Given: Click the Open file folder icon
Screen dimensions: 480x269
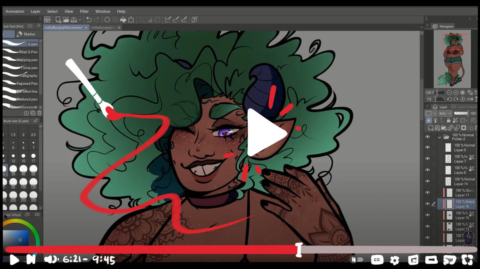Looking at the screenshot, I should [x=66, y=19].
